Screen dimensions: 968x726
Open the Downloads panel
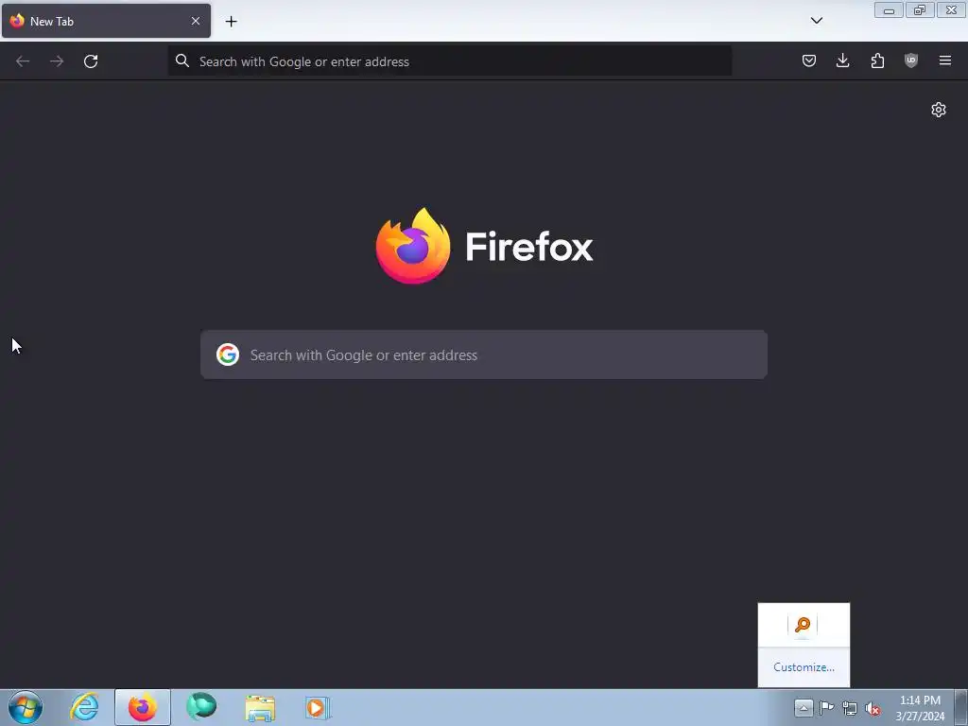click(842, 60)
